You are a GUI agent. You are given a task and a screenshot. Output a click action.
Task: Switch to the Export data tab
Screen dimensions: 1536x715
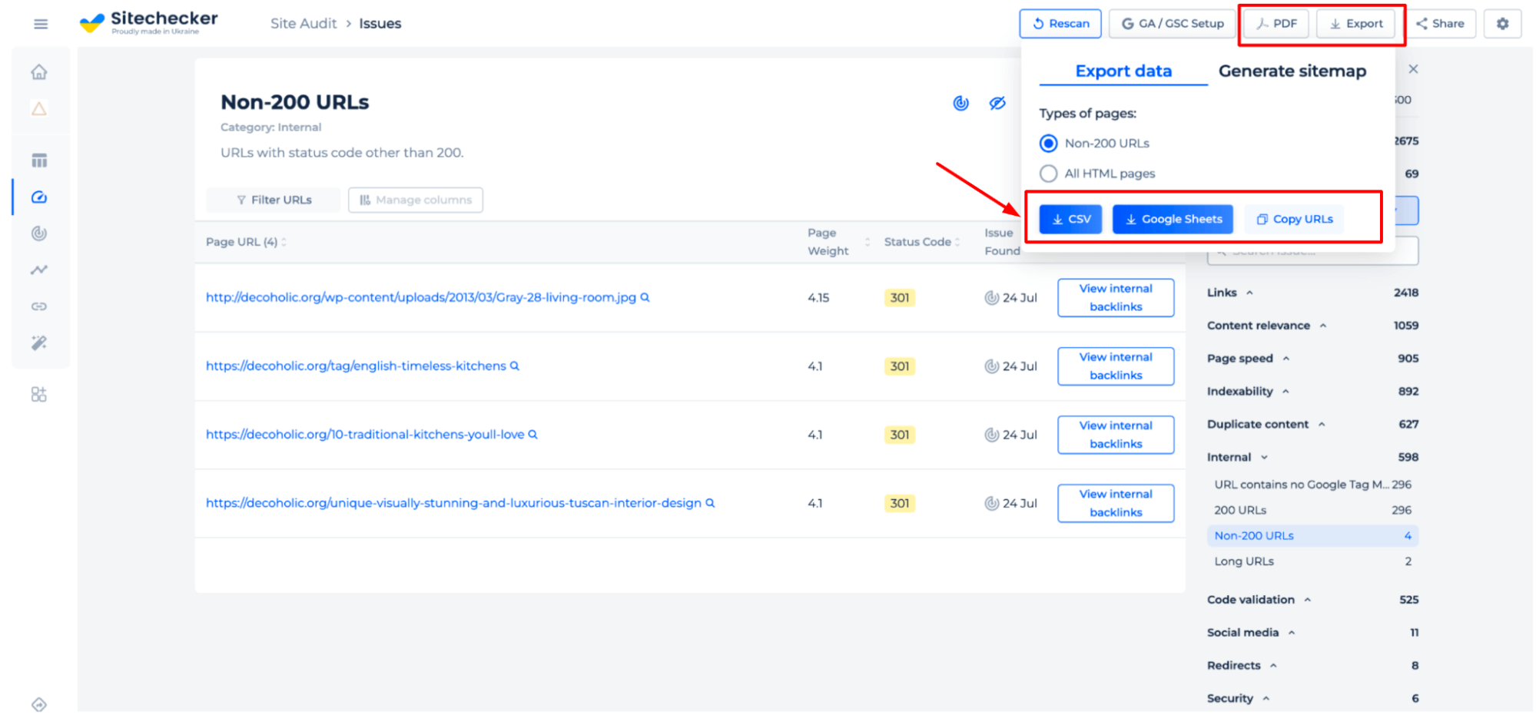(1123, 71)
